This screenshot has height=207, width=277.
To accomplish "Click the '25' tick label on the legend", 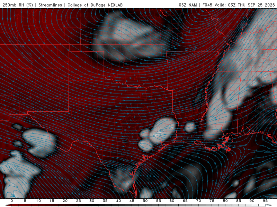I will click(x=79, y=201).
